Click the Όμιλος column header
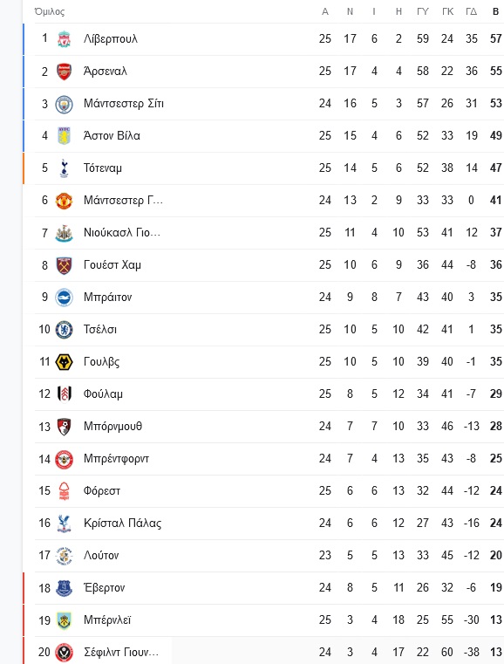 point(50,12)
